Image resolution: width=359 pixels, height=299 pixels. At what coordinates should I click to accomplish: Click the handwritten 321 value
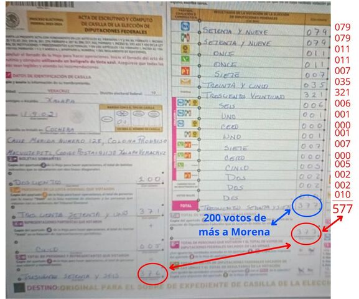click(313, 95)
